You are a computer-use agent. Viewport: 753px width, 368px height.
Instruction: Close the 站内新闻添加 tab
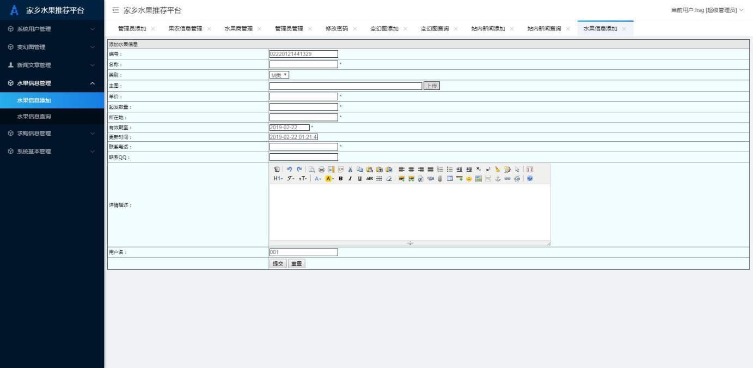[x=512, y=29]
